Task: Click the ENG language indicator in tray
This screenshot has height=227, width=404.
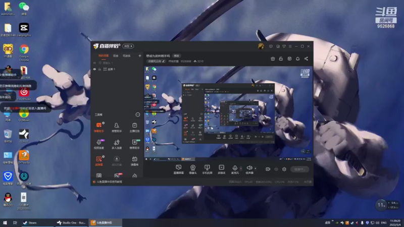Action: [384, 222]
